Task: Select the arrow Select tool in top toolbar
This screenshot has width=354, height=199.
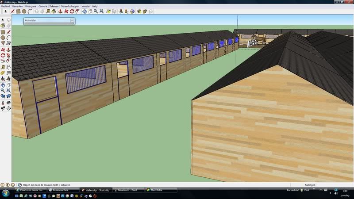Action: (x=5, y=11)
